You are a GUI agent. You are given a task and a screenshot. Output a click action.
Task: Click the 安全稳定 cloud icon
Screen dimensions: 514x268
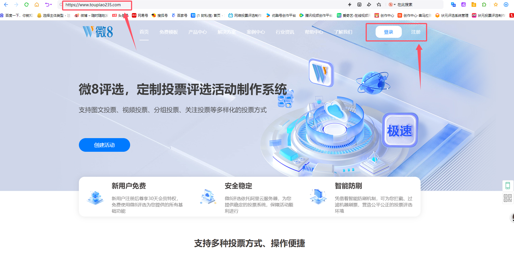point(208,197)
